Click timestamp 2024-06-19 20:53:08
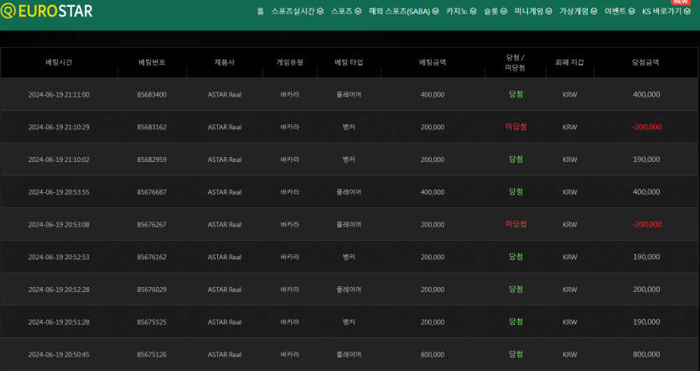The width and height of the screenshot is (700, 371). (x=59, y=224)
